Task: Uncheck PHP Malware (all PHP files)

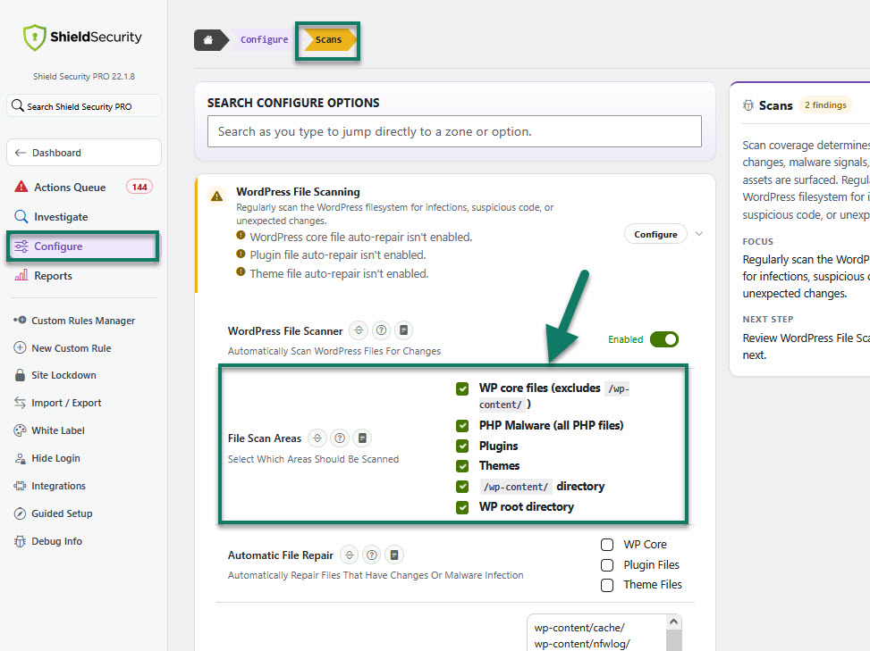Action: click(462, 425)
